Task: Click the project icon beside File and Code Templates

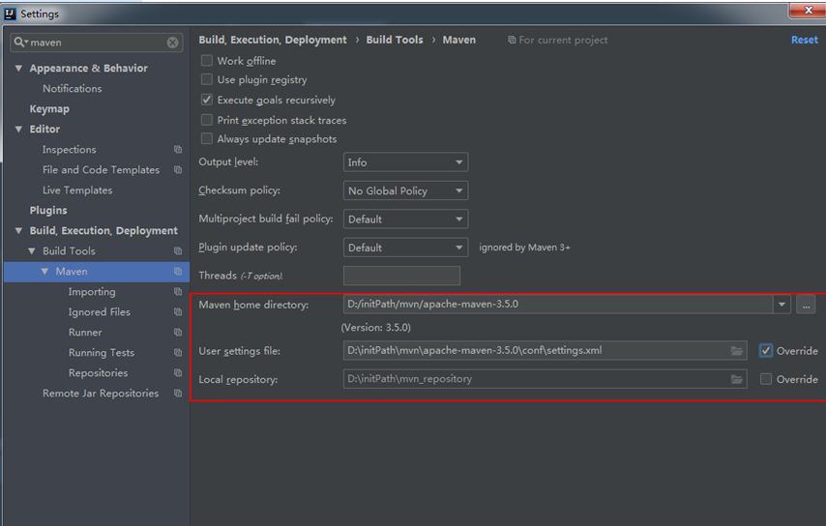Action: pyautogui.click(x=178, y=170)
